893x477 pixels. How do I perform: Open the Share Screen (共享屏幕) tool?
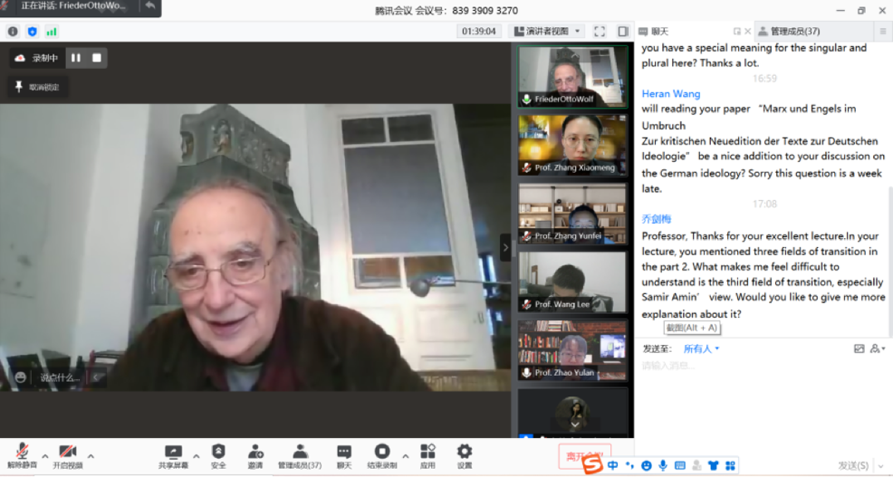click(x=173, y=455)
